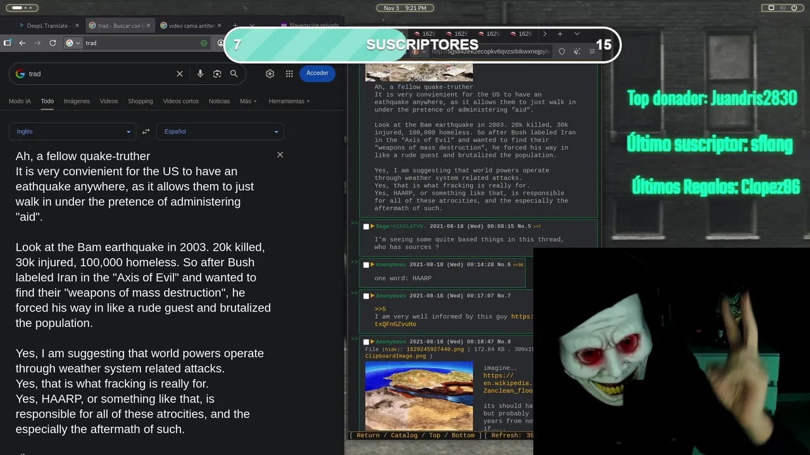Open the Nov 3 9:21 PM clock

coord(405,8)
